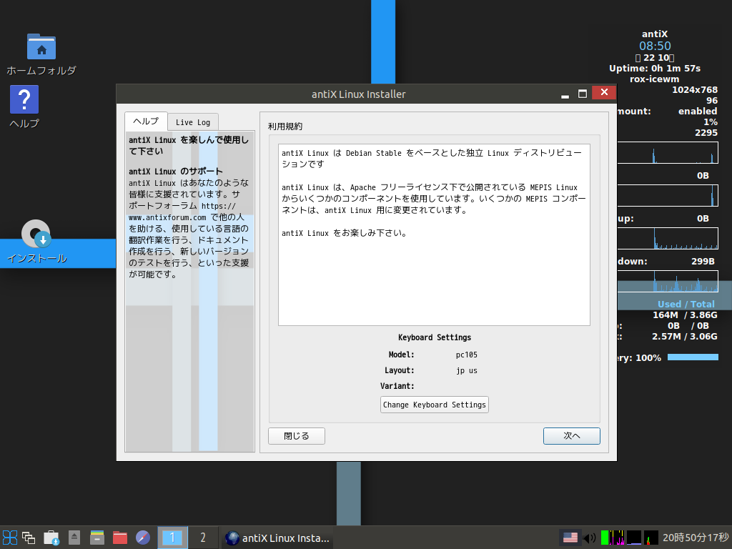Click the 1024x768 resolution value in conky
The image size is (732, 549).
[695, 89]
